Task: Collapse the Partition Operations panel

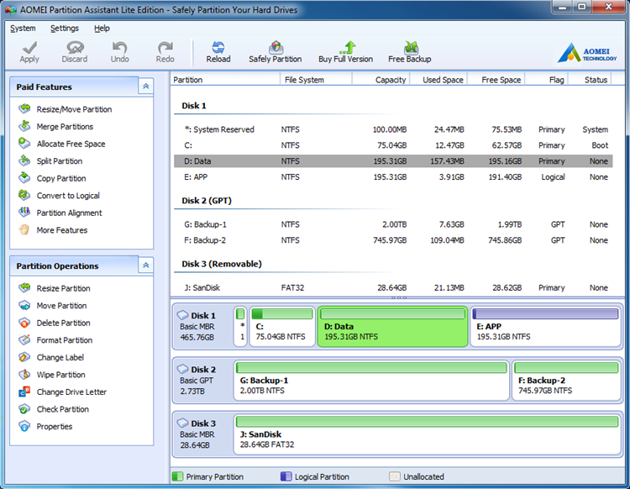Action: [x=146, y=266]
